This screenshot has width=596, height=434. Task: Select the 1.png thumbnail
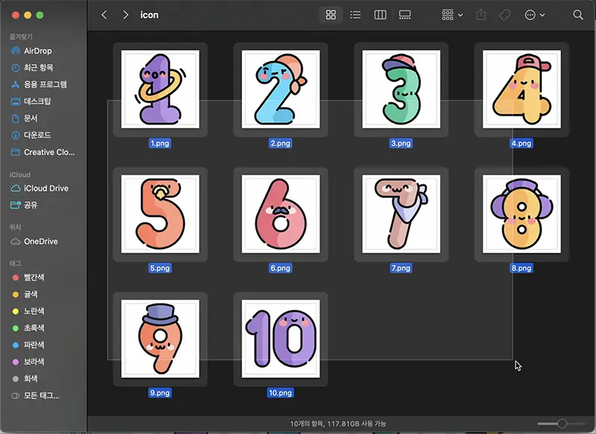(x=160, y=89)
